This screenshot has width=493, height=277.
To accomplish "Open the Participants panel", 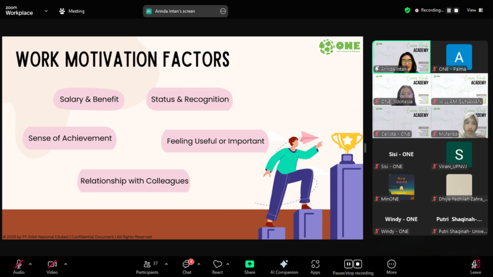I will [x=147, y=266].
